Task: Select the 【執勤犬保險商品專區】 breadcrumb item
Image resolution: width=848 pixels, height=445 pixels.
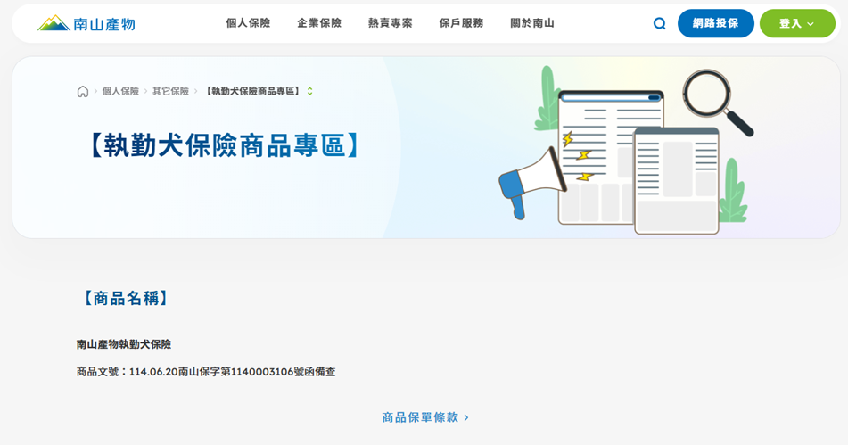Action: click(x=253, y=91)
